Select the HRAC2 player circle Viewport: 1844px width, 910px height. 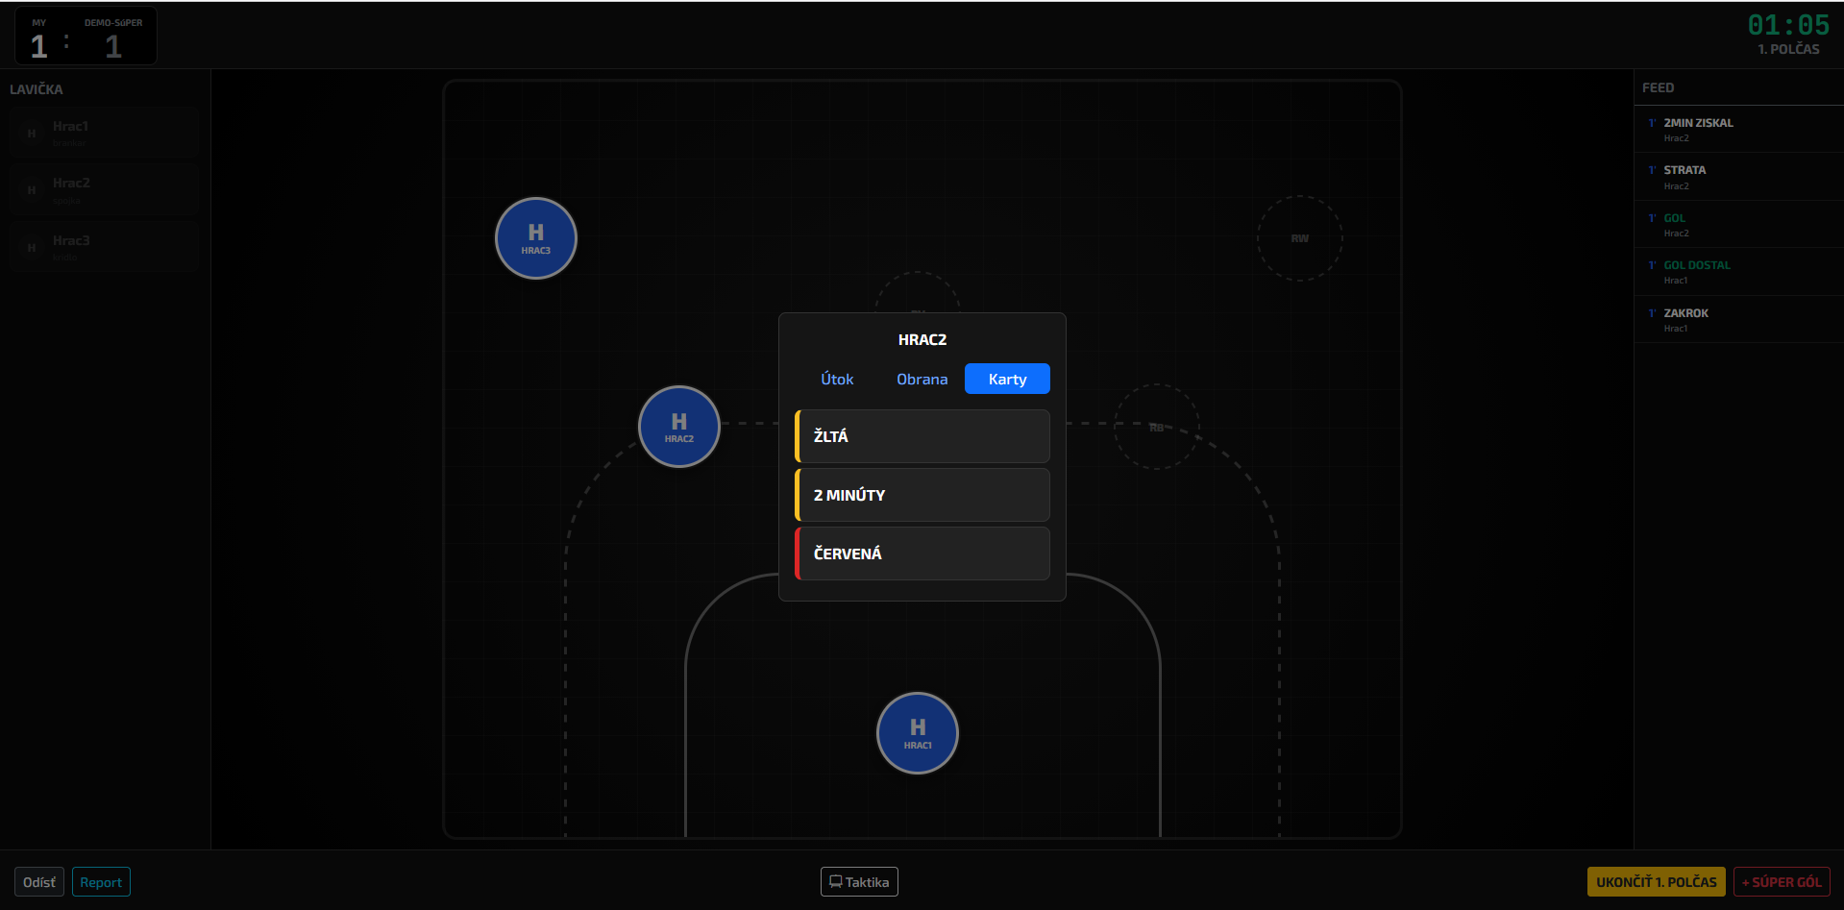click(x=678, y=427)
